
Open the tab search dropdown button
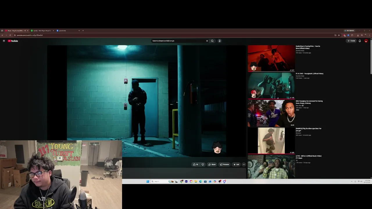(2, 30)
